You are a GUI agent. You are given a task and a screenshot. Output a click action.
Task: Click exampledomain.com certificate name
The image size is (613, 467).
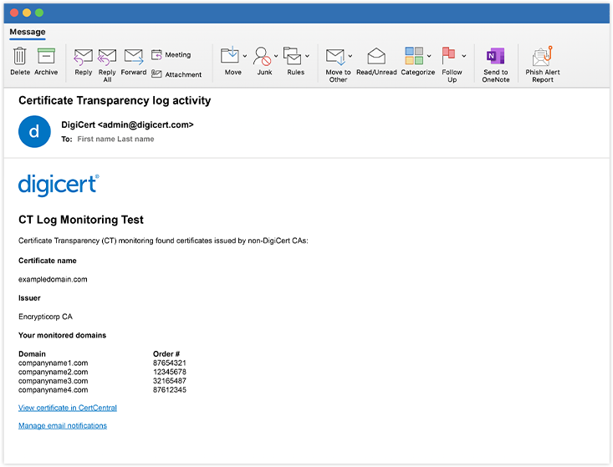pyautogui.click(x=53, y=280)
